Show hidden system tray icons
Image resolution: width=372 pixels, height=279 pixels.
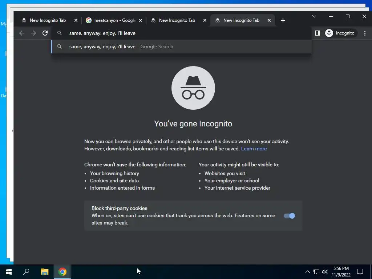tap(307, 272)
